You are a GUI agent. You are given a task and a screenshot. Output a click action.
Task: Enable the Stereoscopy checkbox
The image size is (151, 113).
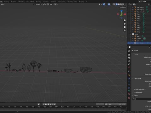134,93
